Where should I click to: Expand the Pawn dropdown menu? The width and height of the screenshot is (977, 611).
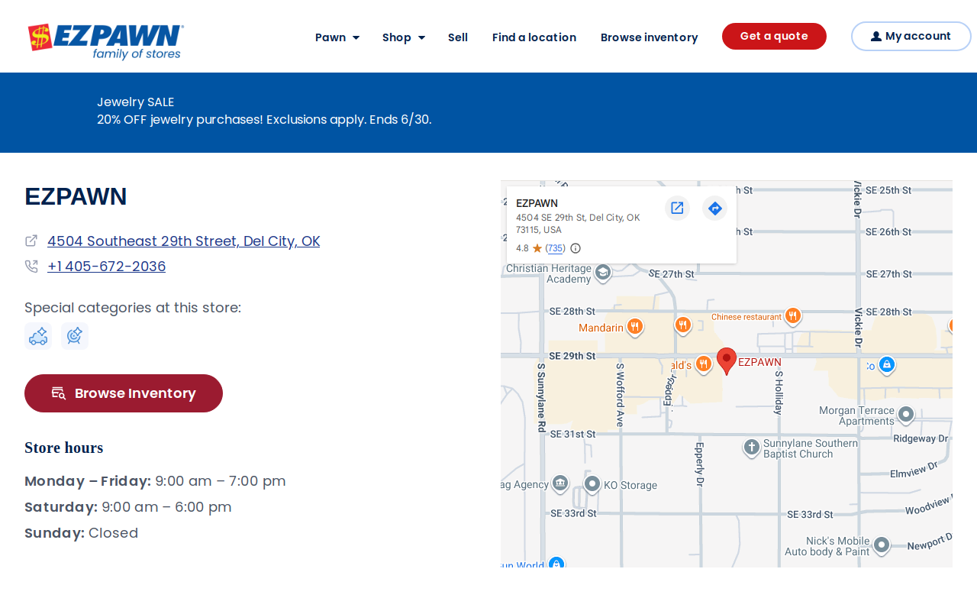point(337,37)
